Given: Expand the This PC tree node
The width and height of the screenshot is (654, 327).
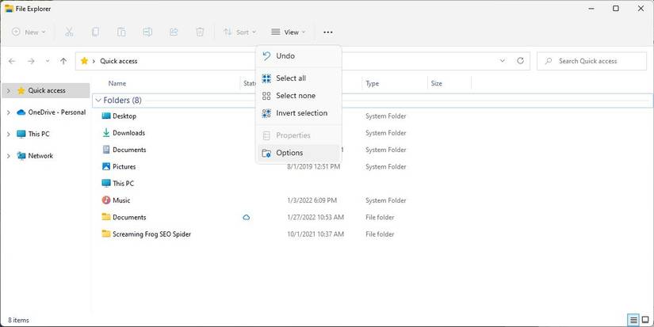Looking at the screenshot, I should pyautogui.click(x=9, y=135).
